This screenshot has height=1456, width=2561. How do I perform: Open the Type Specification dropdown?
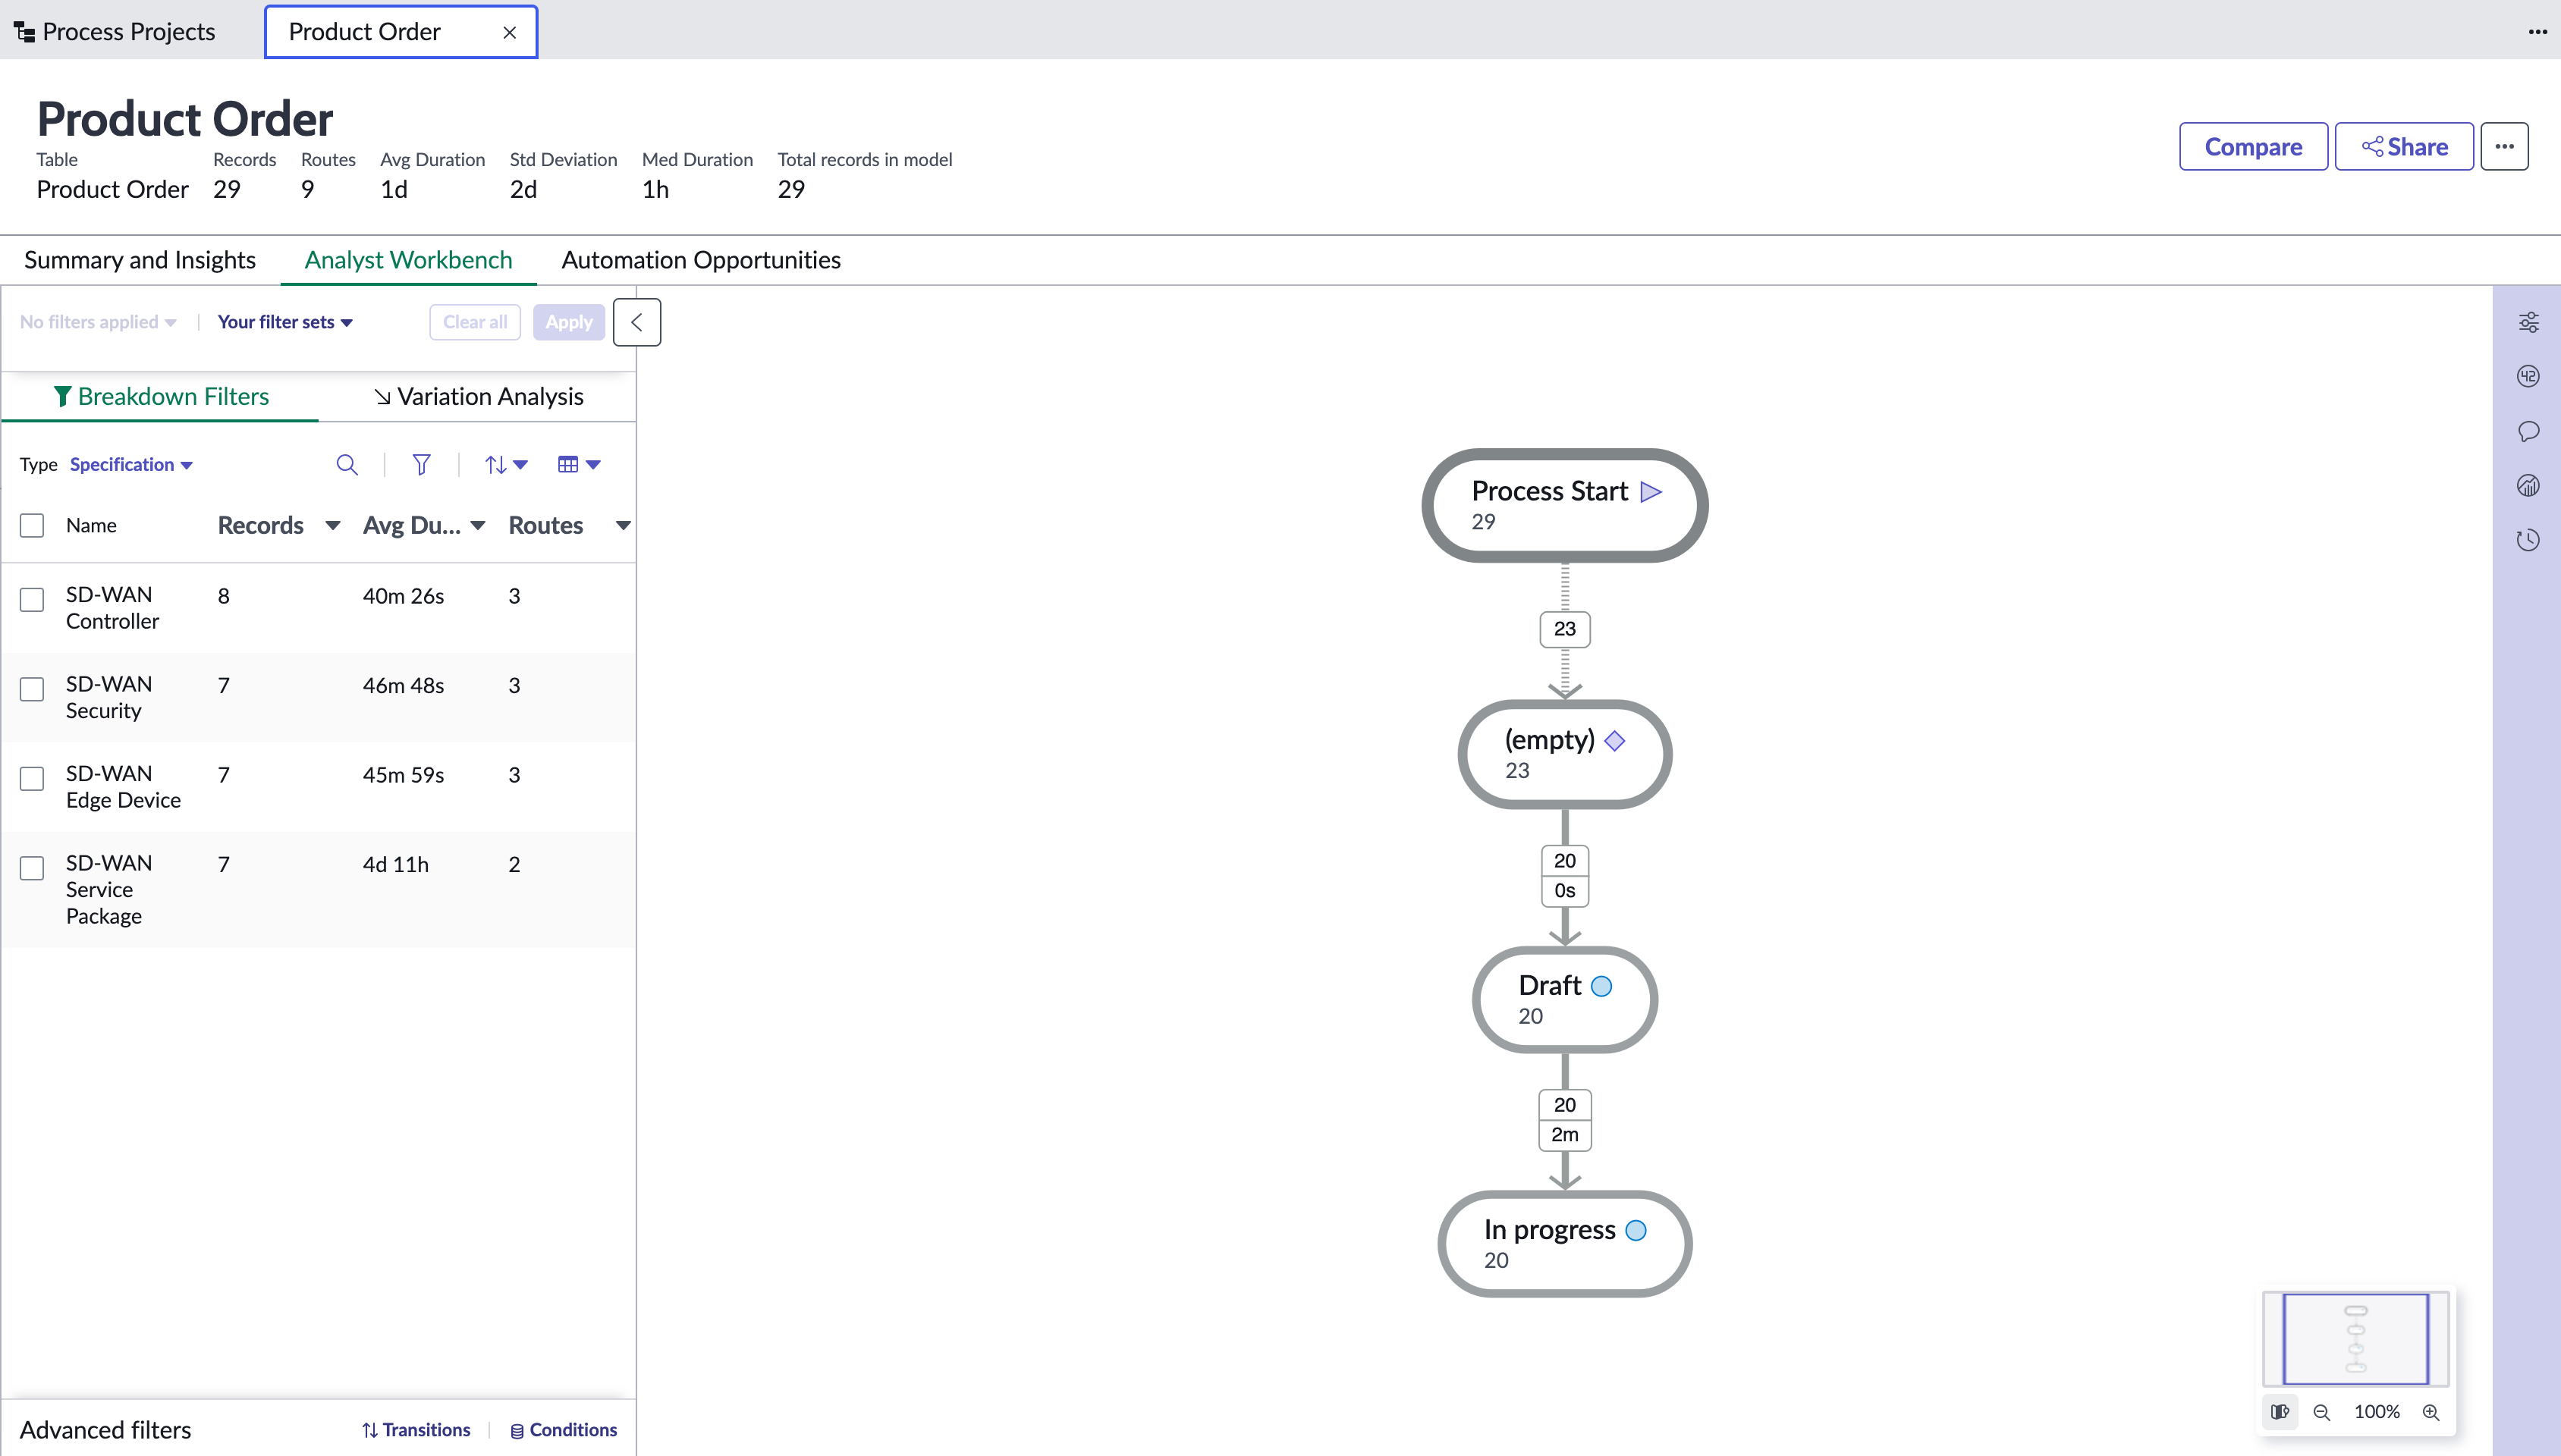tap(131, 464)
